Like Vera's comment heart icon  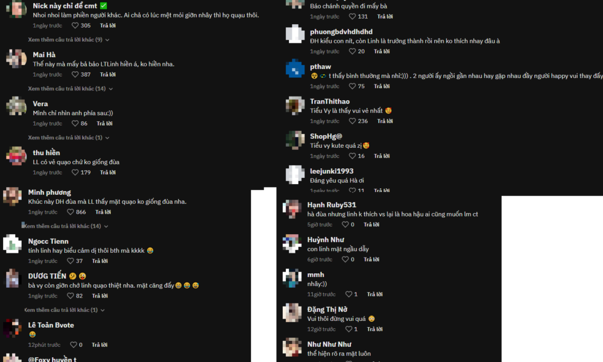click(75, 124)
